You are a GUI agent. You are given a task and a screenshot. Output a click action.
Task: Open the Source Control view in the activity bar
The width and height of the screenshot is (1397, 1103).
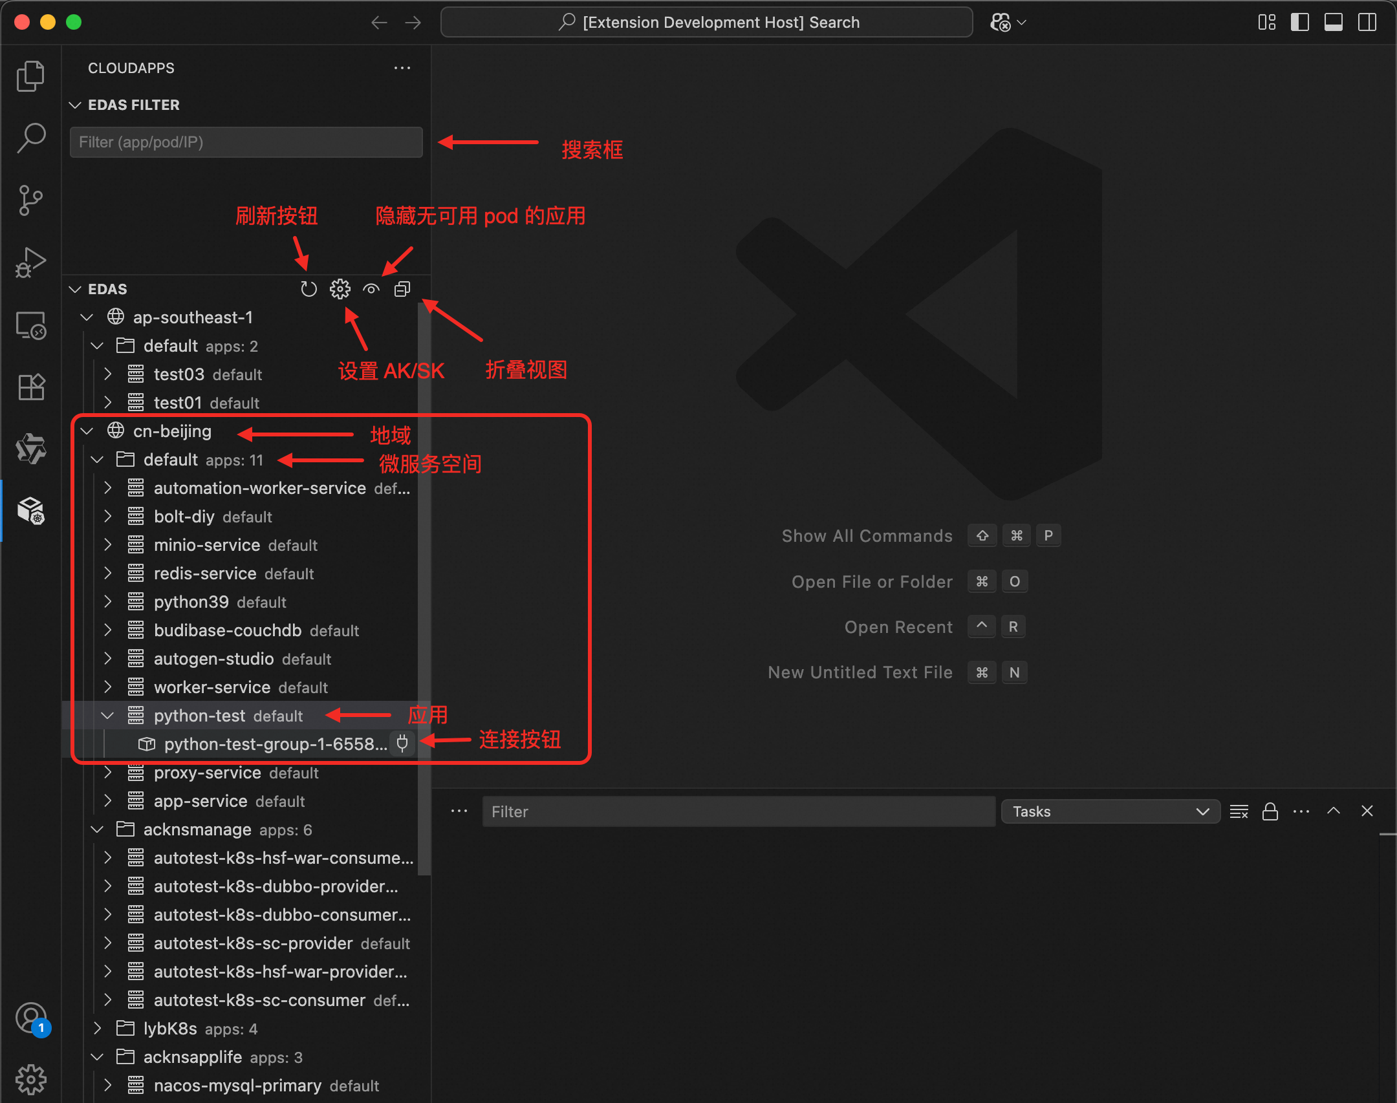point(30,200)
